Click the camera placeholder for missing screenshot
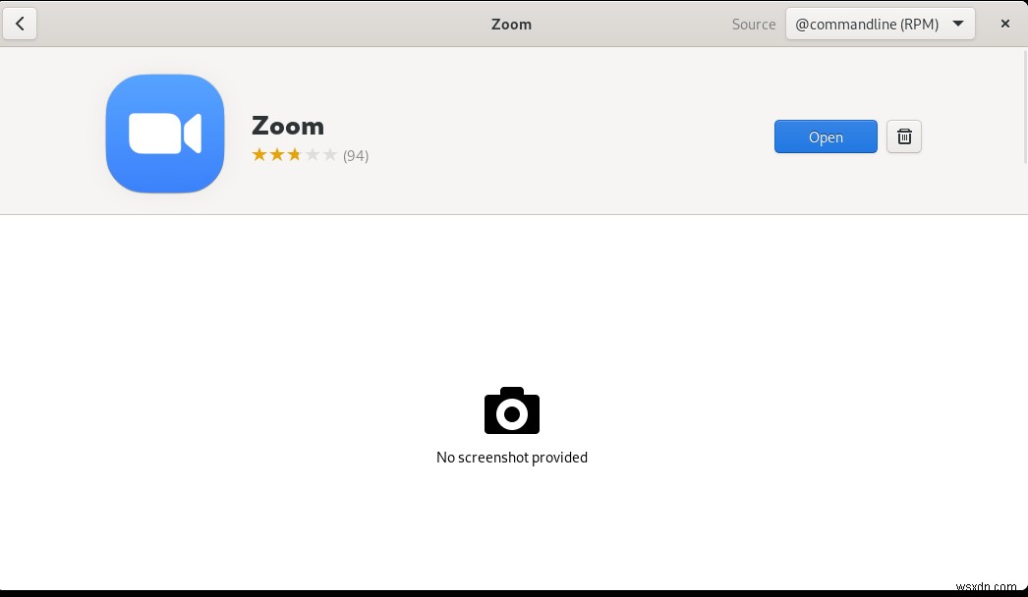This screenshot has width=1028, height=597. pyautogui.click(x=511, y=410)
